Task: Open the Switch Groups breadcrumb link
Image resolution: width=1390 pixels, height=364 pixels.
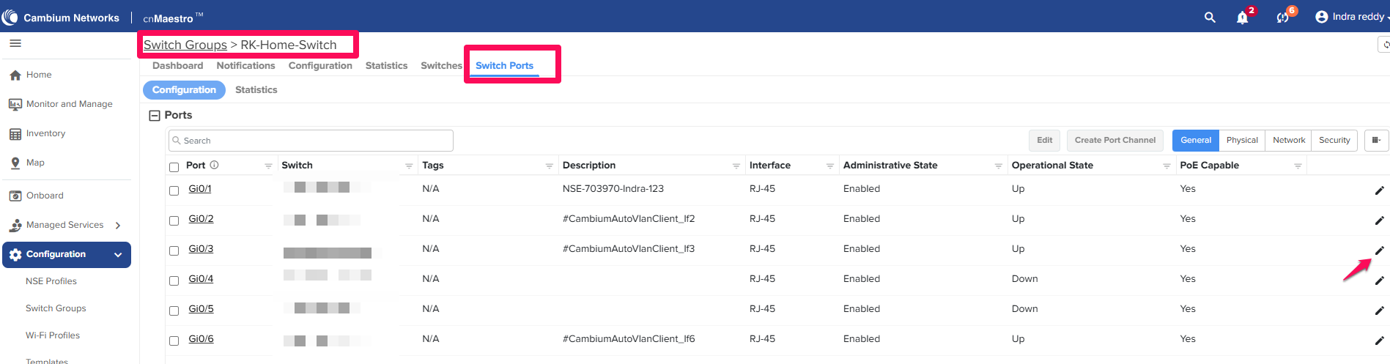Action: coord(185,45)
